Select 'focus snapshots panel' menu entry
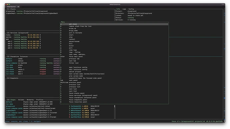 point(114,100)
